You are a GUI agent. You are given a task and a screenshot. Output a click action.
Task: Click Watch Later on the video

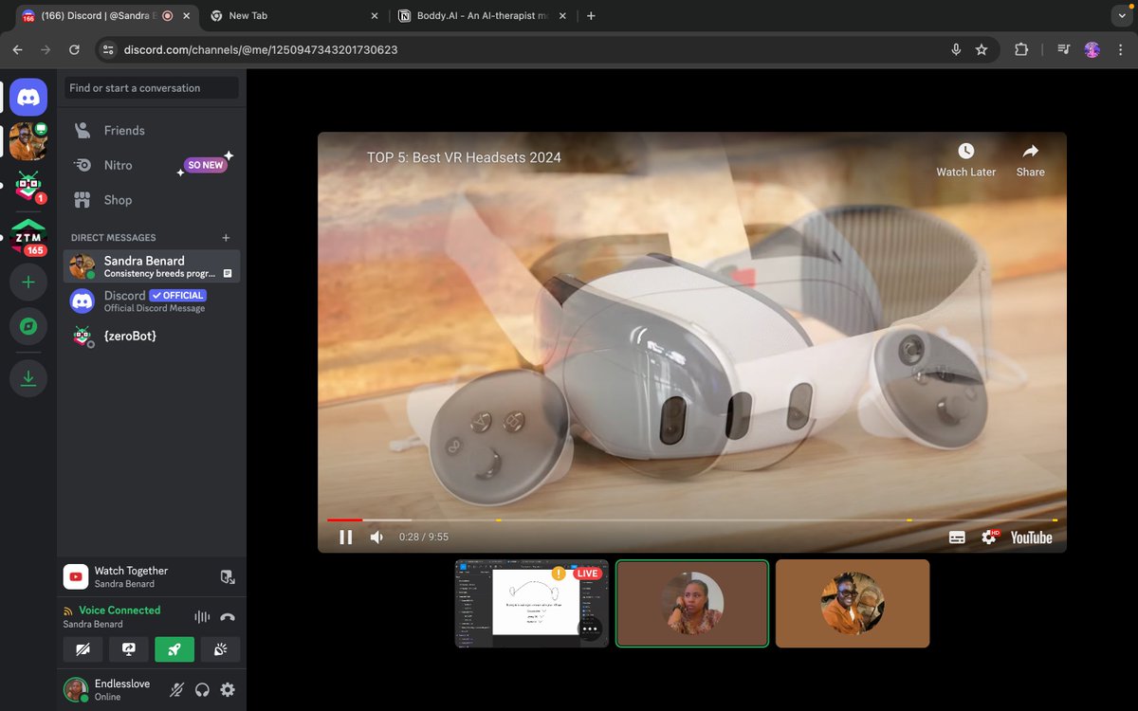point(965,160)
